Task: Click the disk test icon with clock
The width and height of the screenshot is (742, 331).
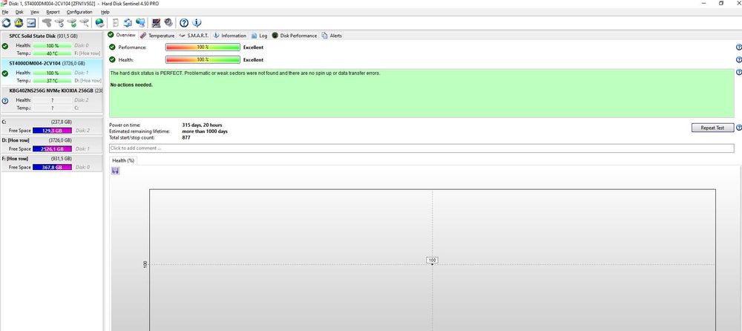Action: (x=59, y=23)
